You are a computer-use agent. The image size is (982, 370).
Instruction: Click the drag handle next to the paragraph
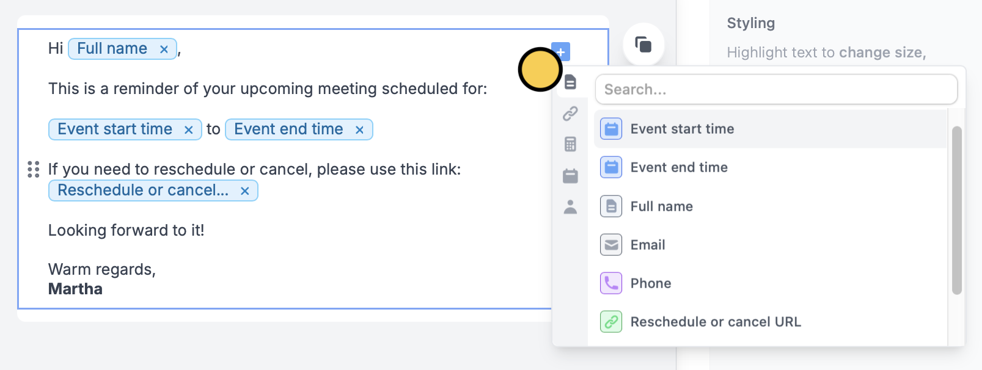tap(32, 170)
